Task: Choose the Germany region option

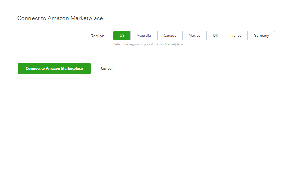Action: click(261, 36)
